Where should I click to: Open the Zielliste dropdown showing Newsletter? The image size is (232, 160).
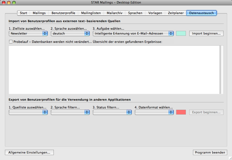[28, 33]
